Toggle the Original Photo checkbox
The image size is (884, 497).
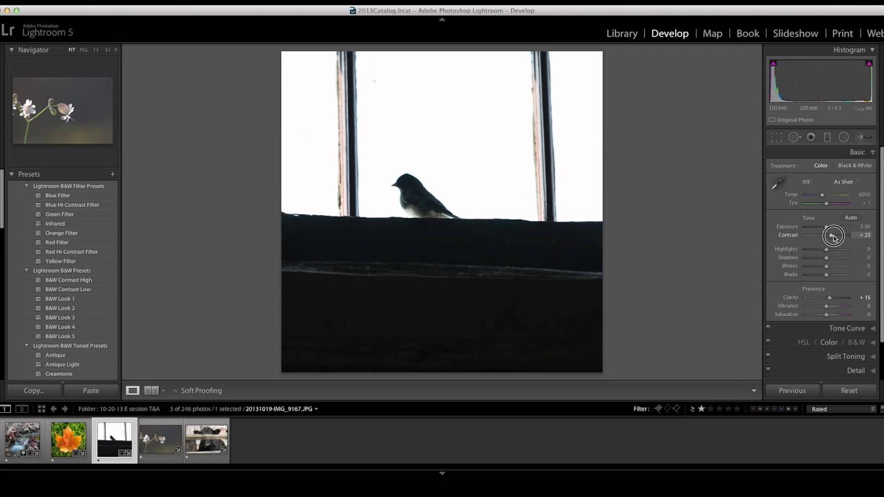coord(772,120)
